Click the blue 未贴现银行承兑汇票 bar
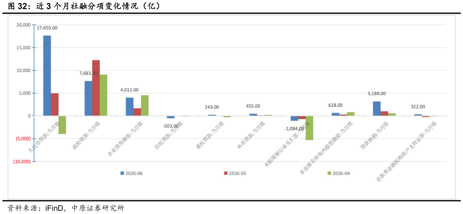Screen dimensions: 463x214 (x=294, y=119)
